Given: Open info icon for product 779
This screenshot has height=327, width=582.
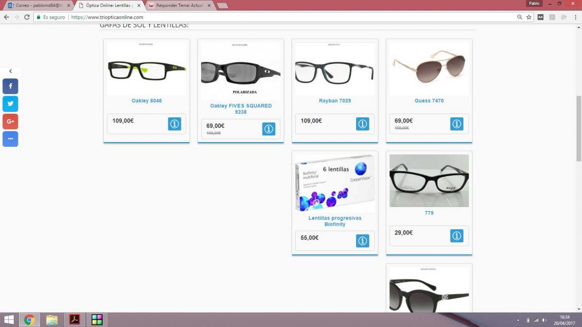Looking at the screenshot, I should point(457,236).
